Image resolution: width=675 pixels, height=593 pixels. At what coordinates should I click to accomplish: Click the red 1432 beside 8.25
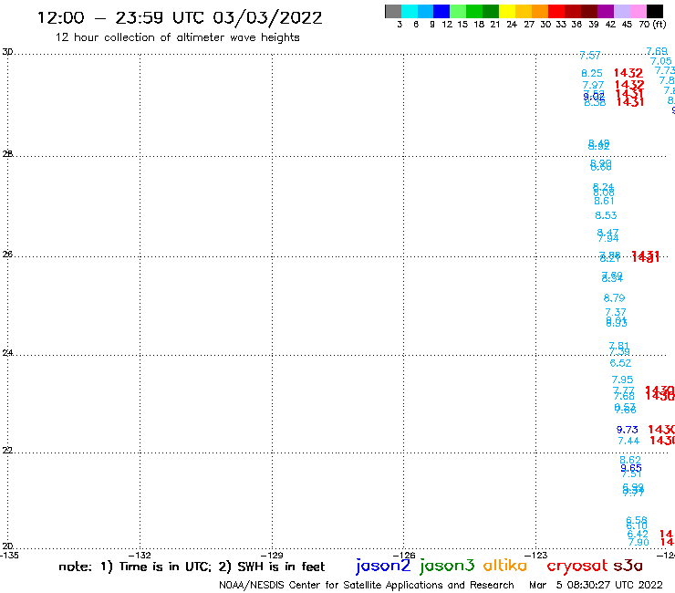pos(628,73)
